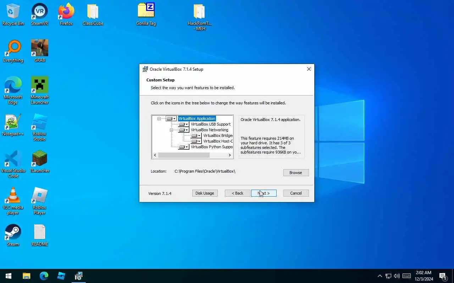Screen dimensions: 454x283
Task: Select the GRAB desktop shortcut
Action: [x=40, y=51]
